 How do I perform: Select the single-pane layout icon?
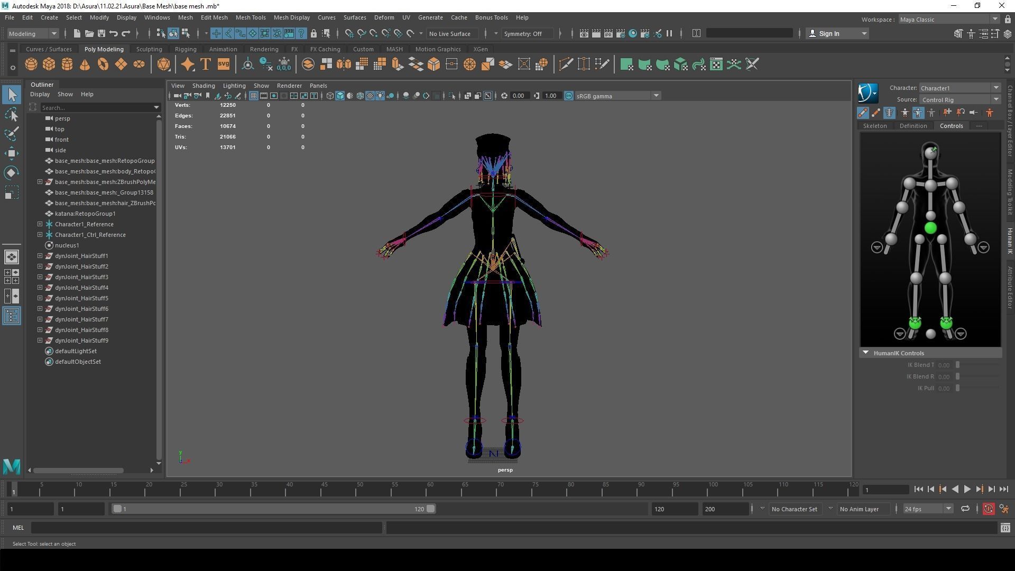pyautogui.click(x=12, y=257)
